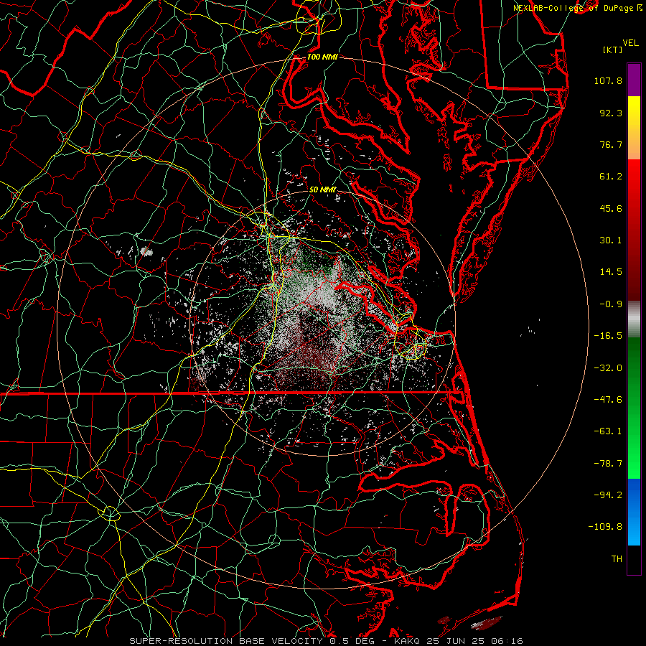This screenshot has height=646, width=646.
Task: Pick the blue segment of velocity color bar
Action: tap(634, 512)
